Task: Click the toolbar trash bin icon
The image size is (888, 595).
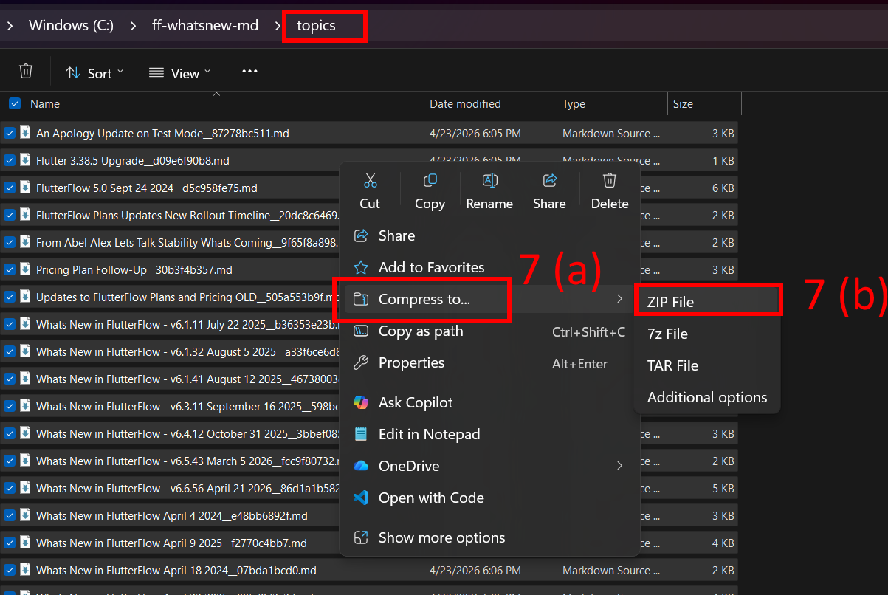Action: tap(26, 72)
